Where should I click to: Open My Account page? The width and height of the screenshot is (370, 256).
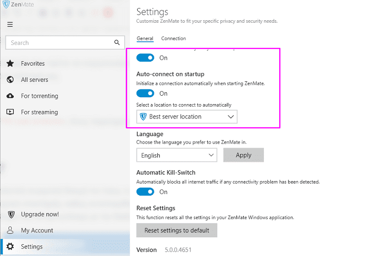37,230
